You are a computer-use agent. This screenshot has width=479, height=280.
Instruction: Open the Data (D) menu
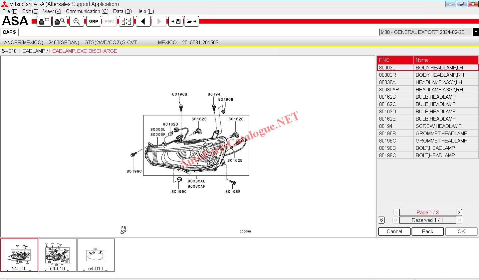pyautogui.click(x=122, y=11)
